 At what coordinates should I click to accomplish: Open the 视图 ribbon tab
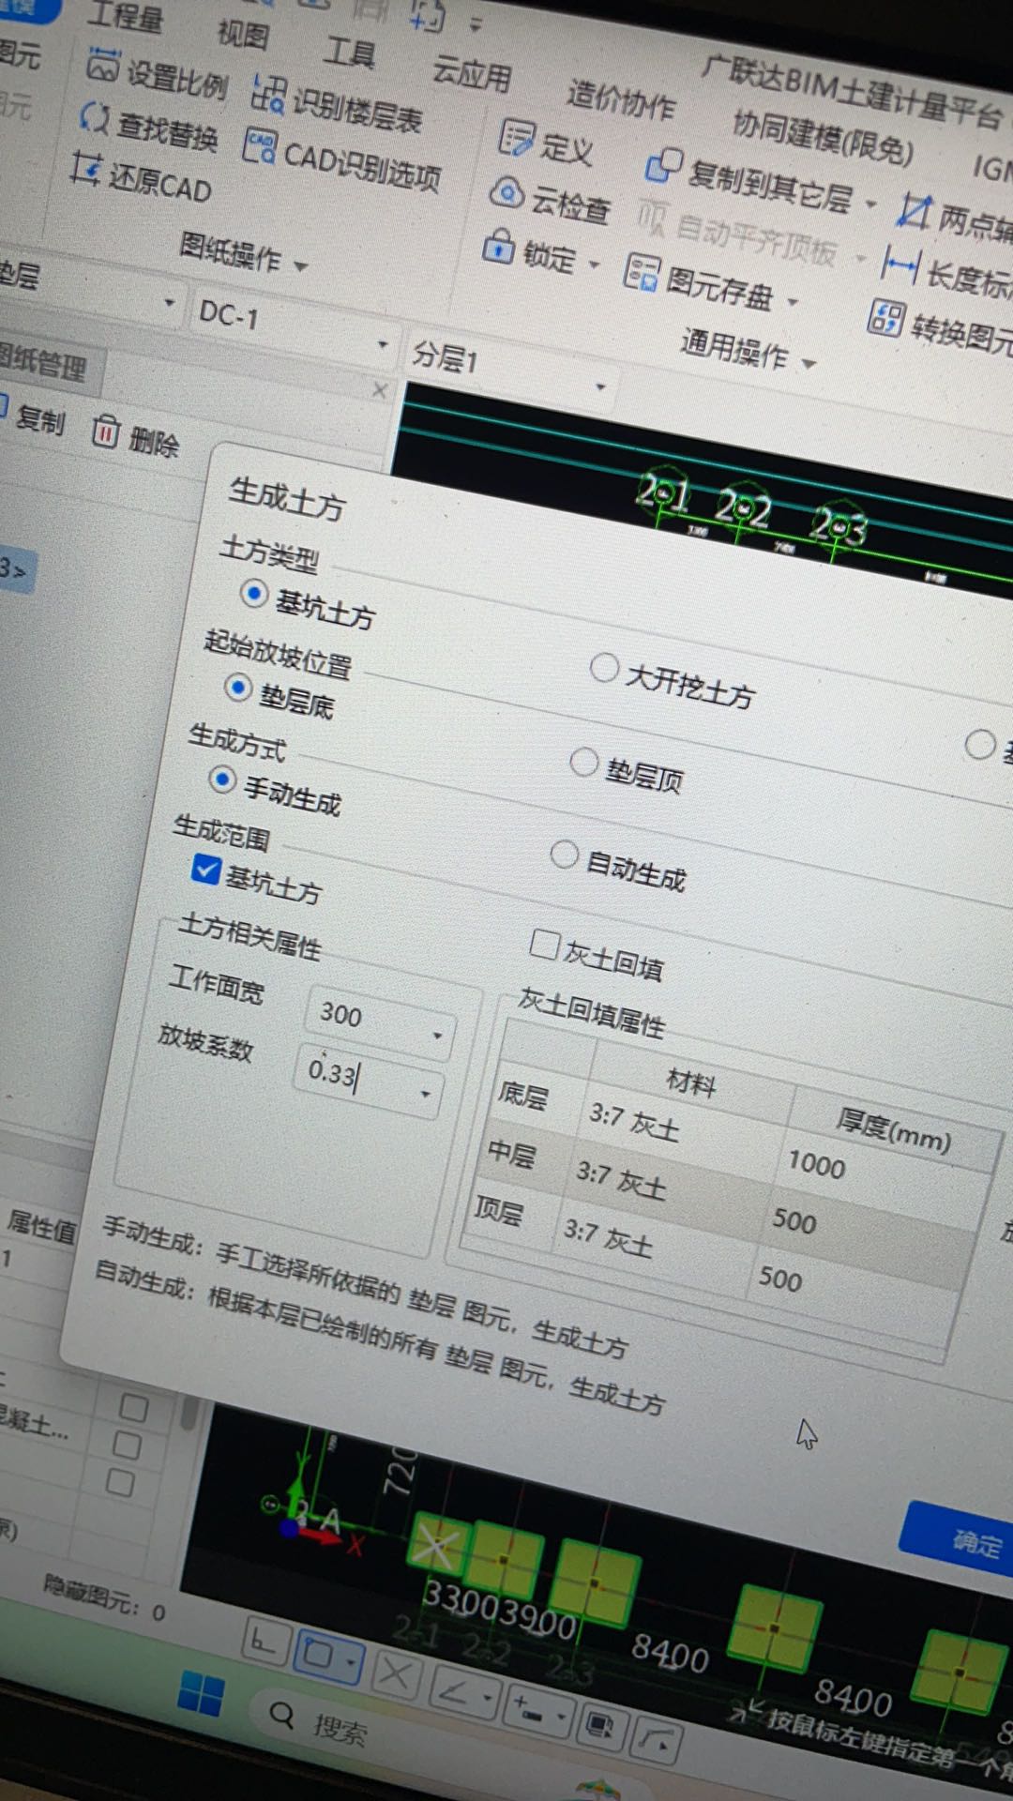coord(244,33)
